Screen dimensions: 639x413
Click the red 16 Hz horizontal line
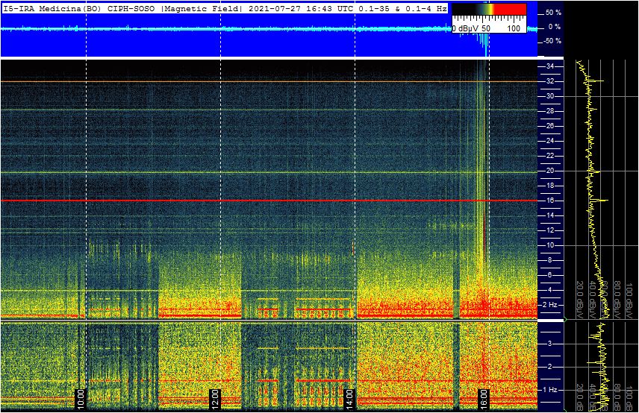[269, 201]
